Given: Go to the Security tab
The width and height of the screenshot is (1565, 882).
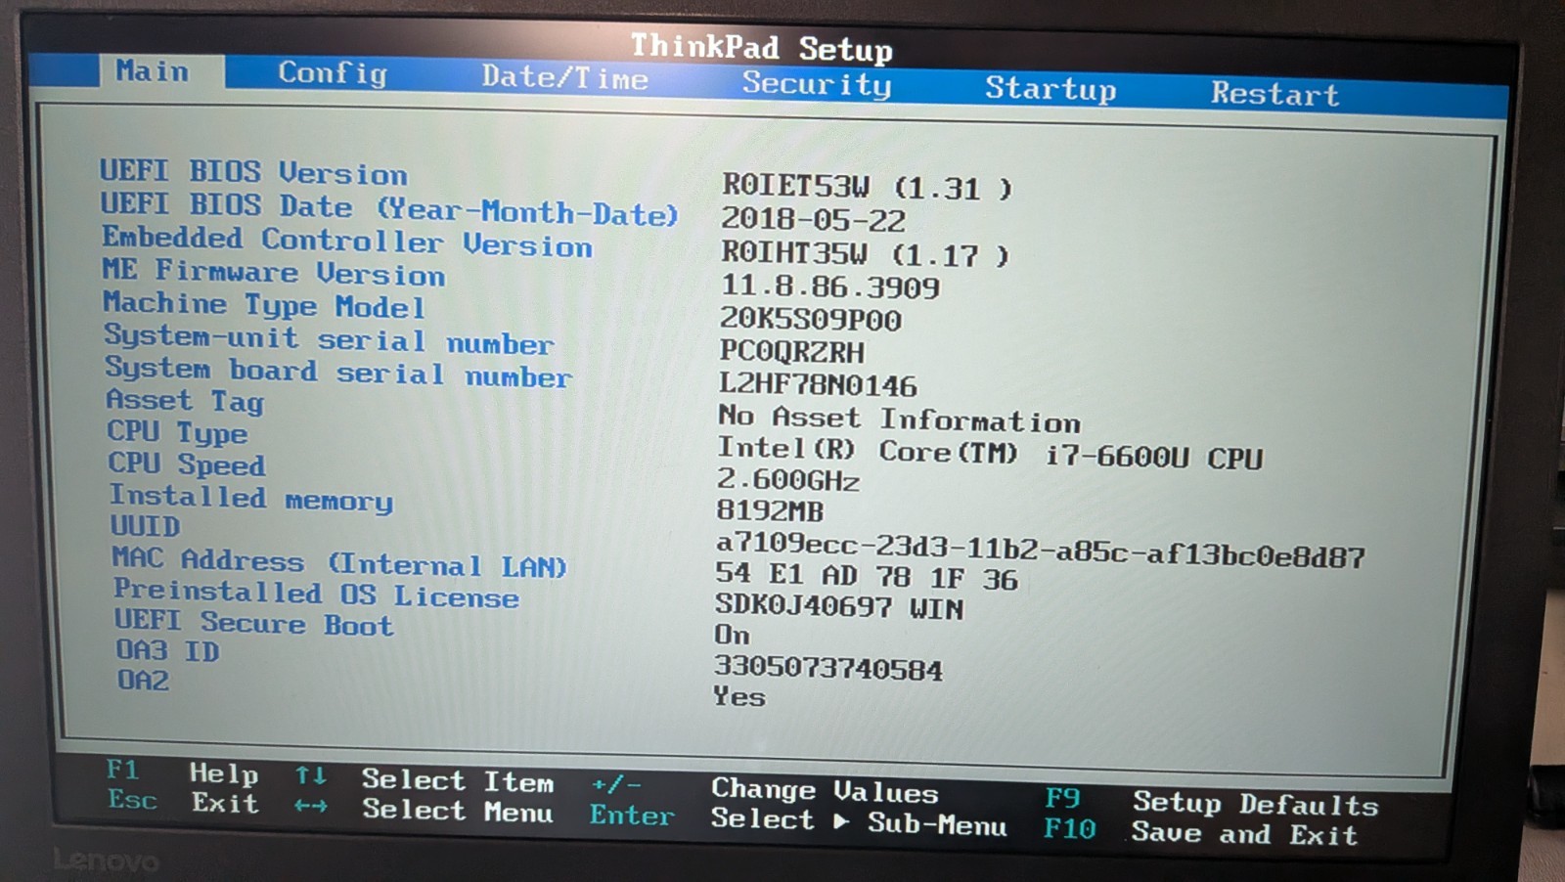Looking at the screenshot, I should (817, 84).
